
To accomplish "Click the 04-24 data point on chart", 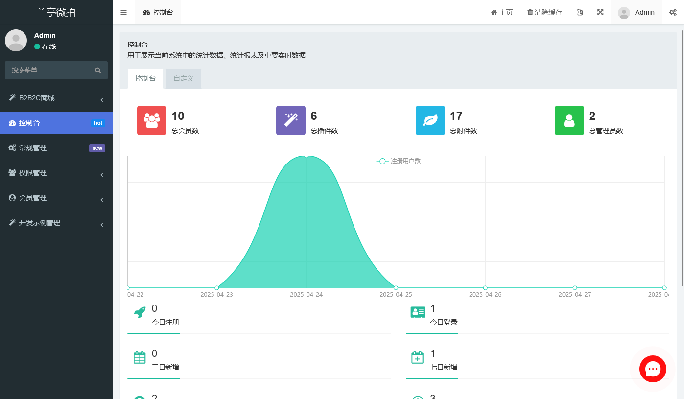I will (x=306, y=157).
